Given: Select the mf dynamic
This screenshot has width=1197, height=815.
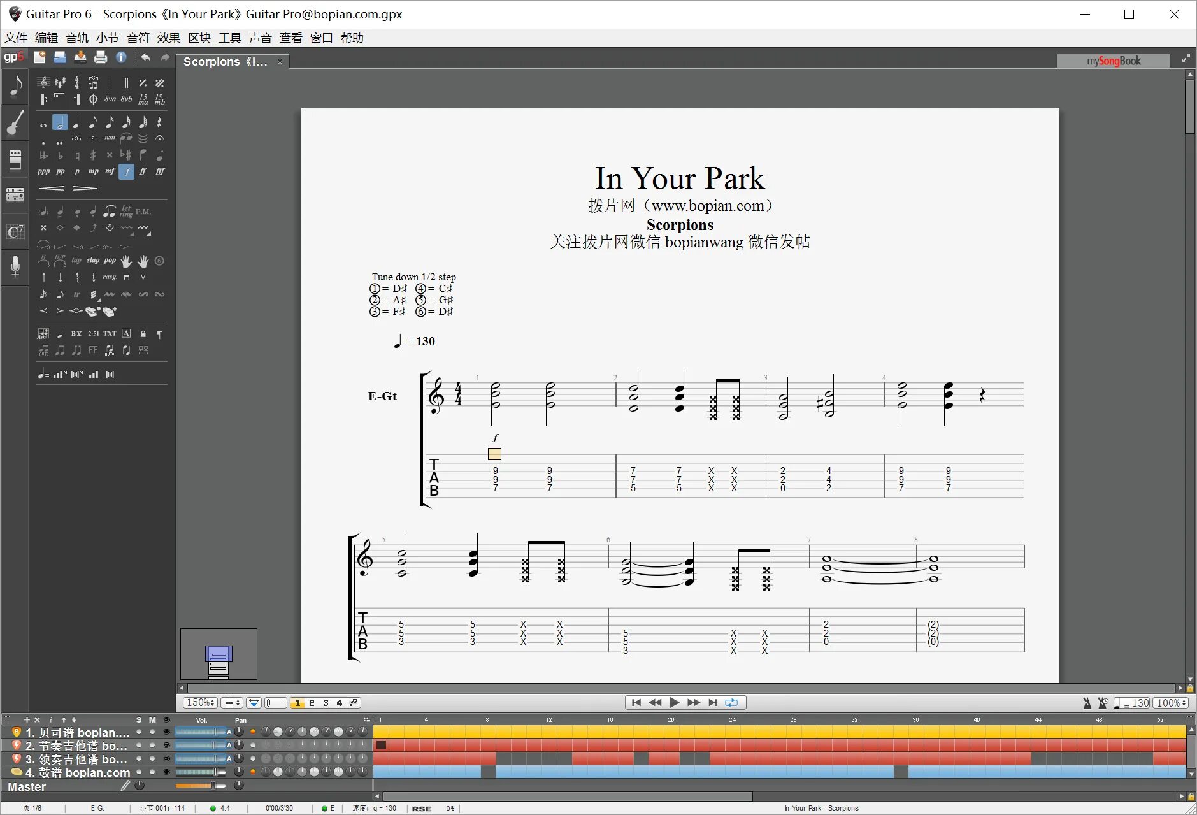Looking at the screenshot, I should click(110, 171).
